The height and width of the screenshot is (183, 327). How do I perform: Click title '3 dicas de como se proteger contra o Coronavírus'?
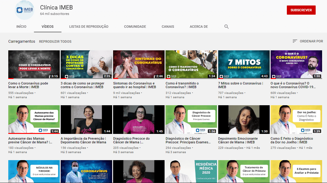(82, 85)
